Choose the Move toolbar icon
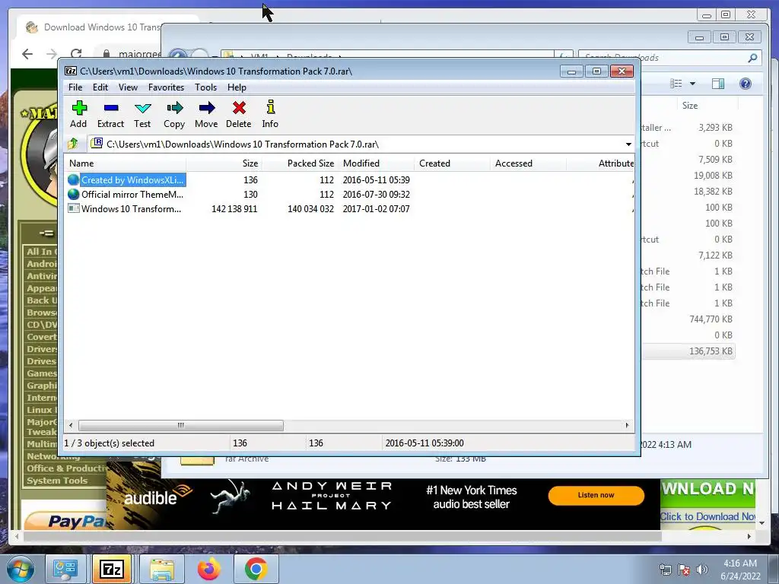Screen dimensions: 779x584 pos(206,108)
